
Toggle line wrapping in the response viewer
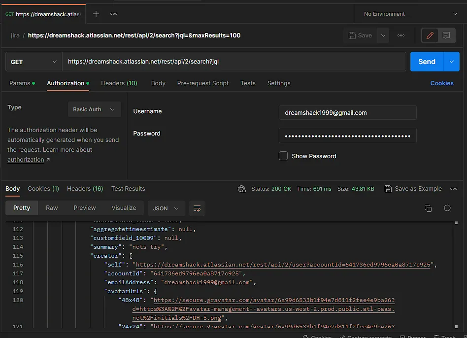[197, 208]
